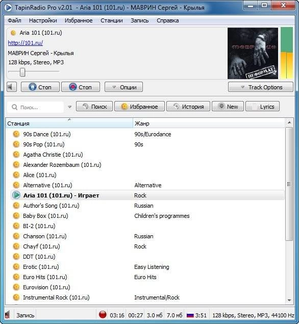Click the star icon for DDT
The width and height of the screenshot is (299, 324).
click(16, 257)
